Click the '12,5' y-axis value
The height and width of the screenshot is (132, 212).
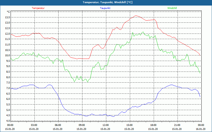coord(8,28)
